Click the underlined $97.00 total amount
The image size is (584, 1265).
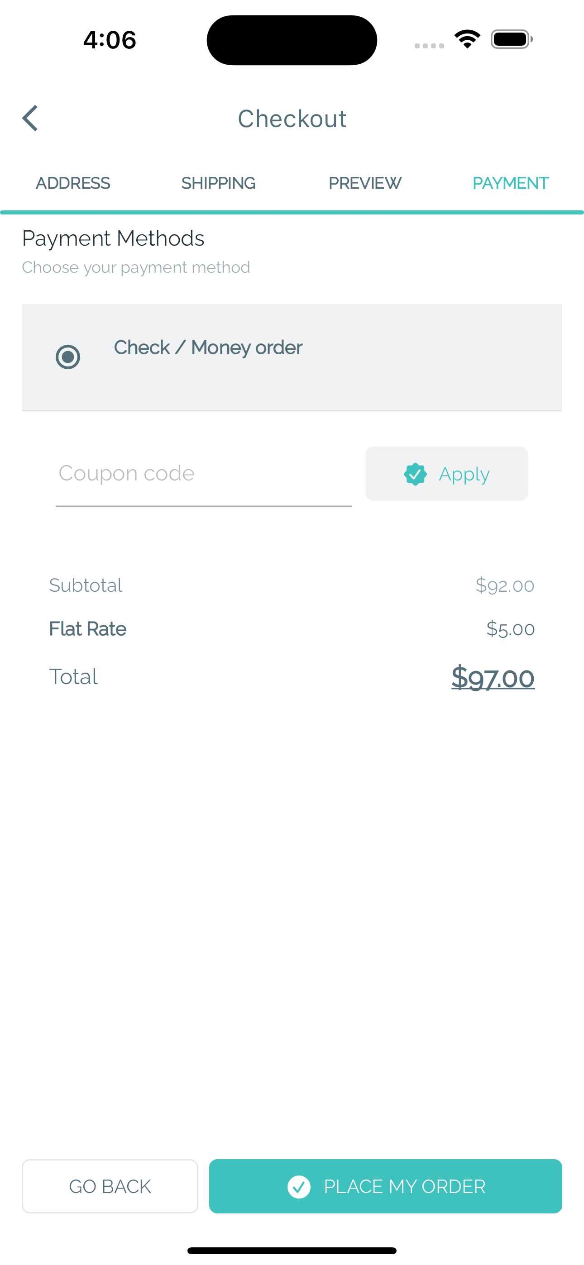tap(493, 677)
